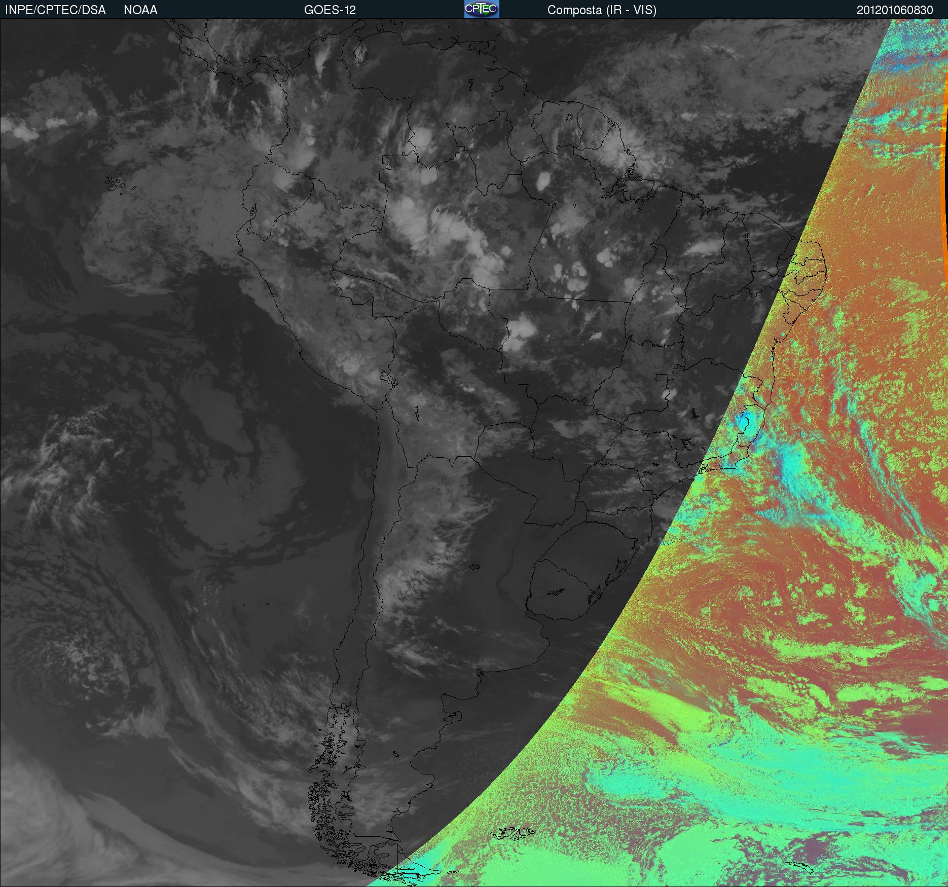Click the CPTEC logo in the header
Viewport: 948px width, 887px height.
(482, 9)
